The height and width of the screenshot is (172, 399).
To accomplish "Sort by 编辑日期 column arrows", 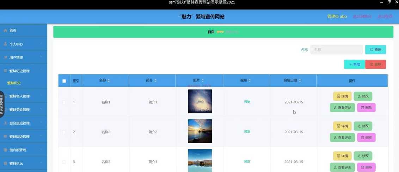I will click(x=300, y=80).
